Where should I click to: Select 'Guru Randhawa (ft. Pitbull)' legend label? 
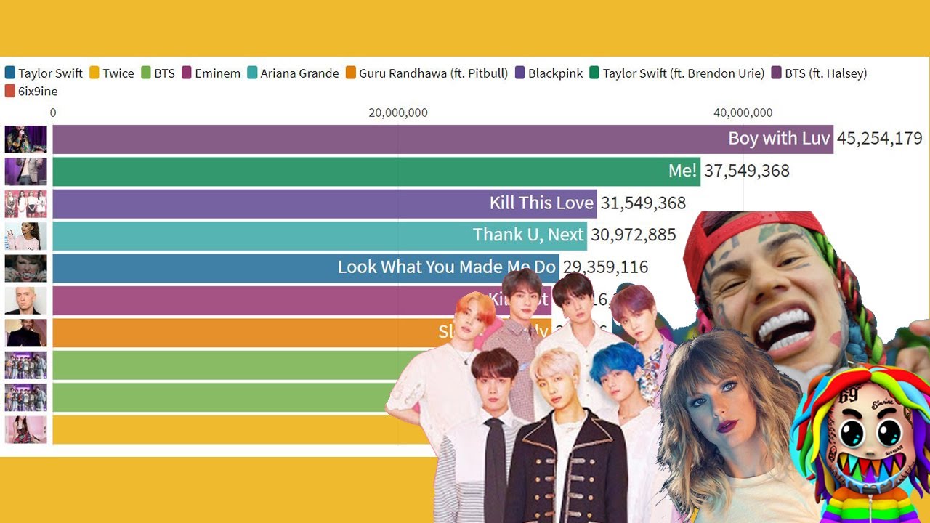[434, 73]
